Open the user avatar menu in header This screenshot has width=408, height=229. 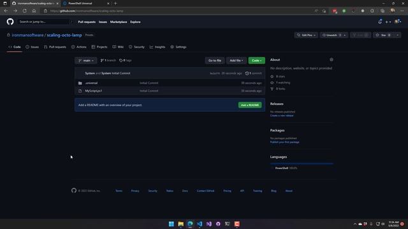398,22
